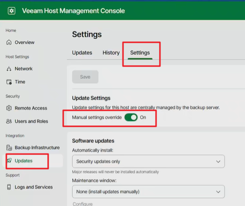Click the Veeam Host Management Console title

[x=73, y=11]
